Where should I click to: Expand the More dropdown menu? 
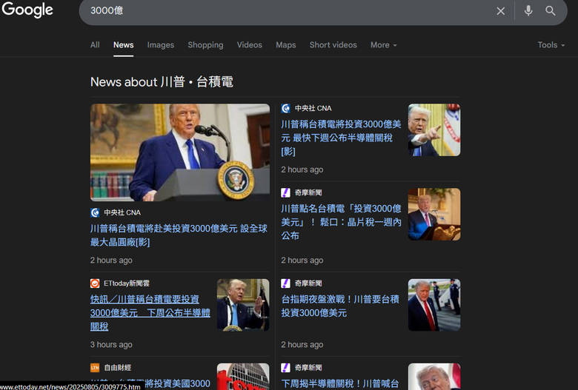point(384,45)
